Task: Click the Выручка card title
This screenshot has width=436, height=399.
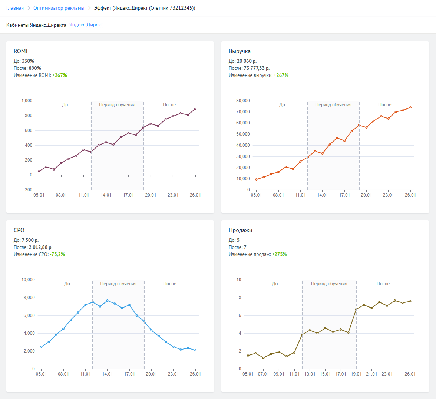Action: point(240,51)
